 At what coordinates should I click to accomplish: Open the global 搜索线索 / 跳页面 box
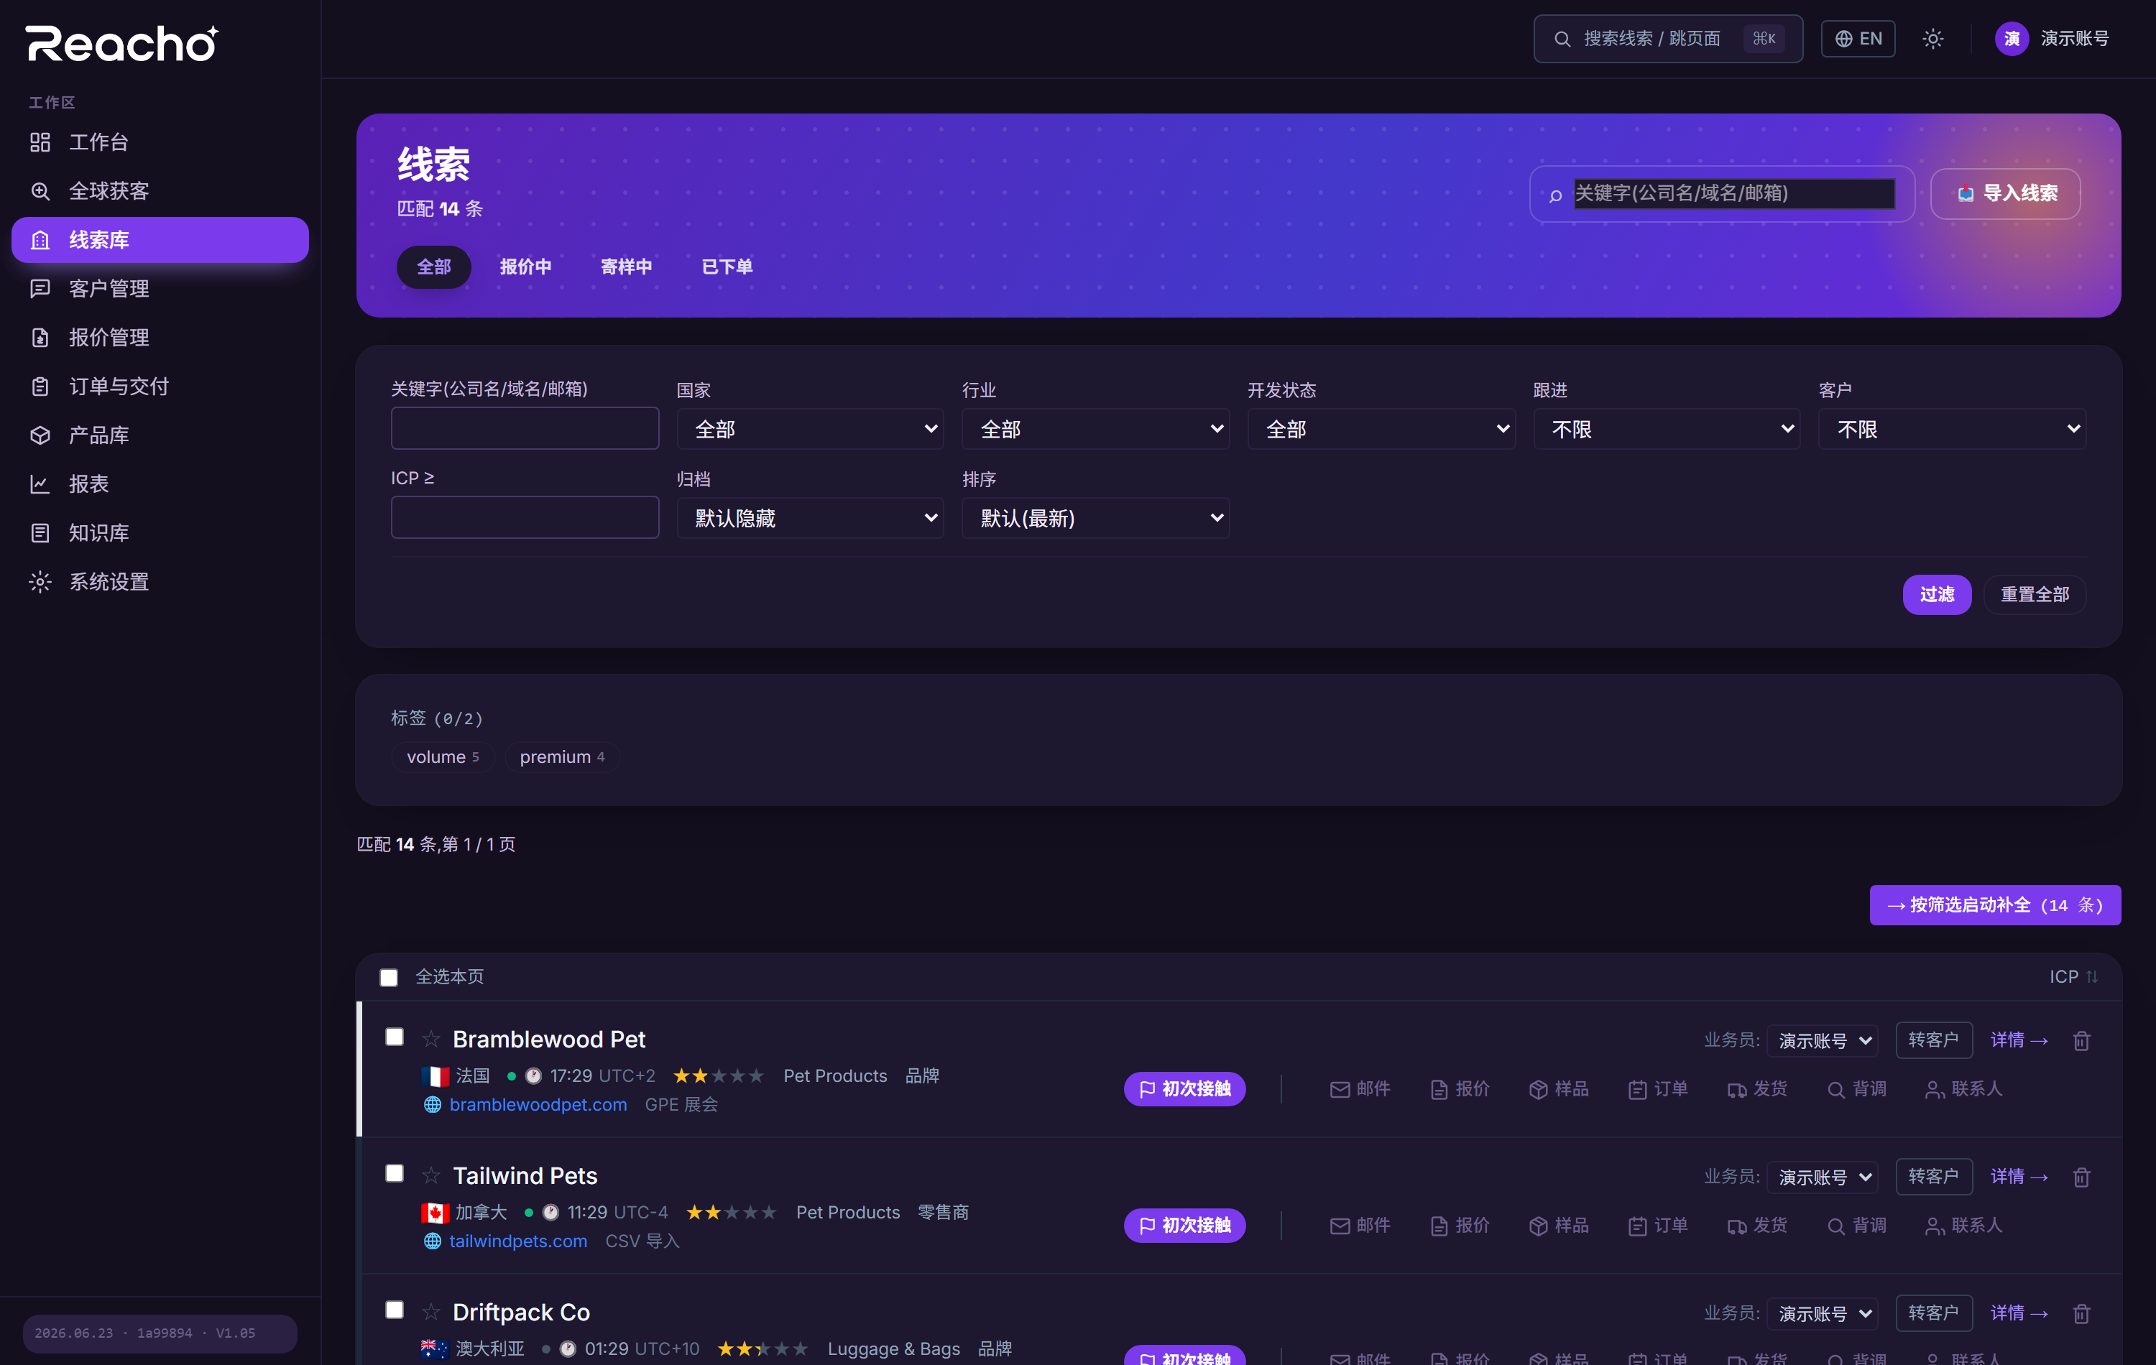[1668, 39]
